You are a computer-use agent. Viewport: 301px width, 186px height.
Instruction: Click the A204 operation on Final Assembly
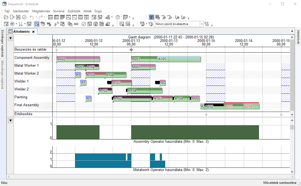tap(251, 106)
